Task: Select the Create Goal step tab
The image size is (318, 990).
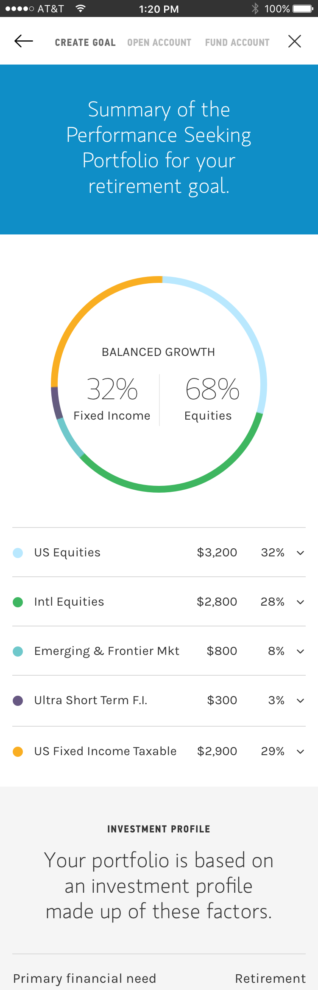Action: 85,42
